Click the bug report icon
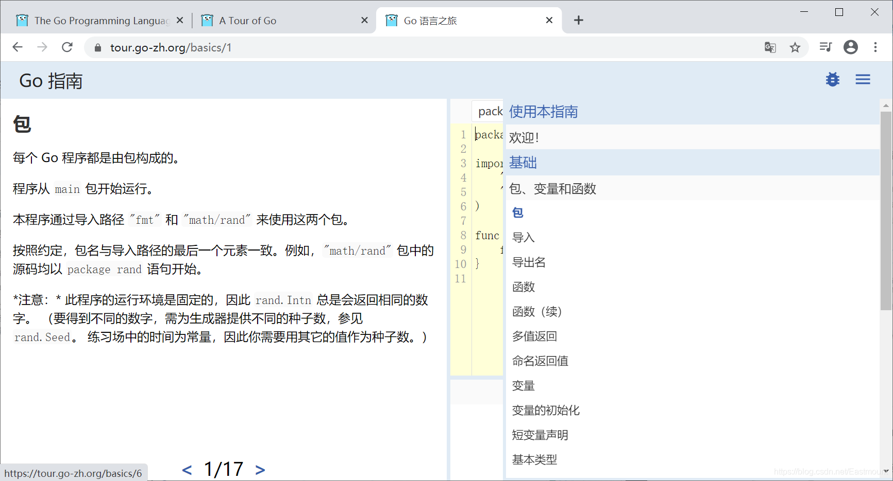 833,80
